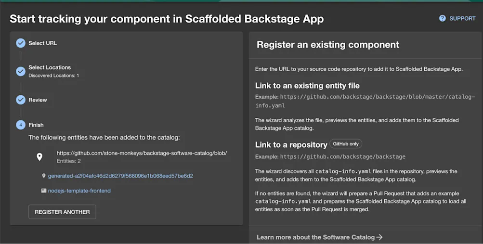Click the Select URL step checkmark icon
The image size is (483, 244).
(21, 43)
